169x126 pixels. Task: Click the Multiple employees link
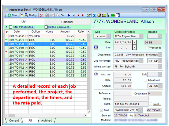[x=59, y=27]
